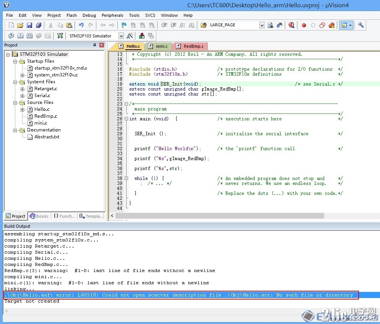The height and width of the screenshot is (324, 380).
Task: Select Abstract.txt in the project tree
Action: click(47, 137)
